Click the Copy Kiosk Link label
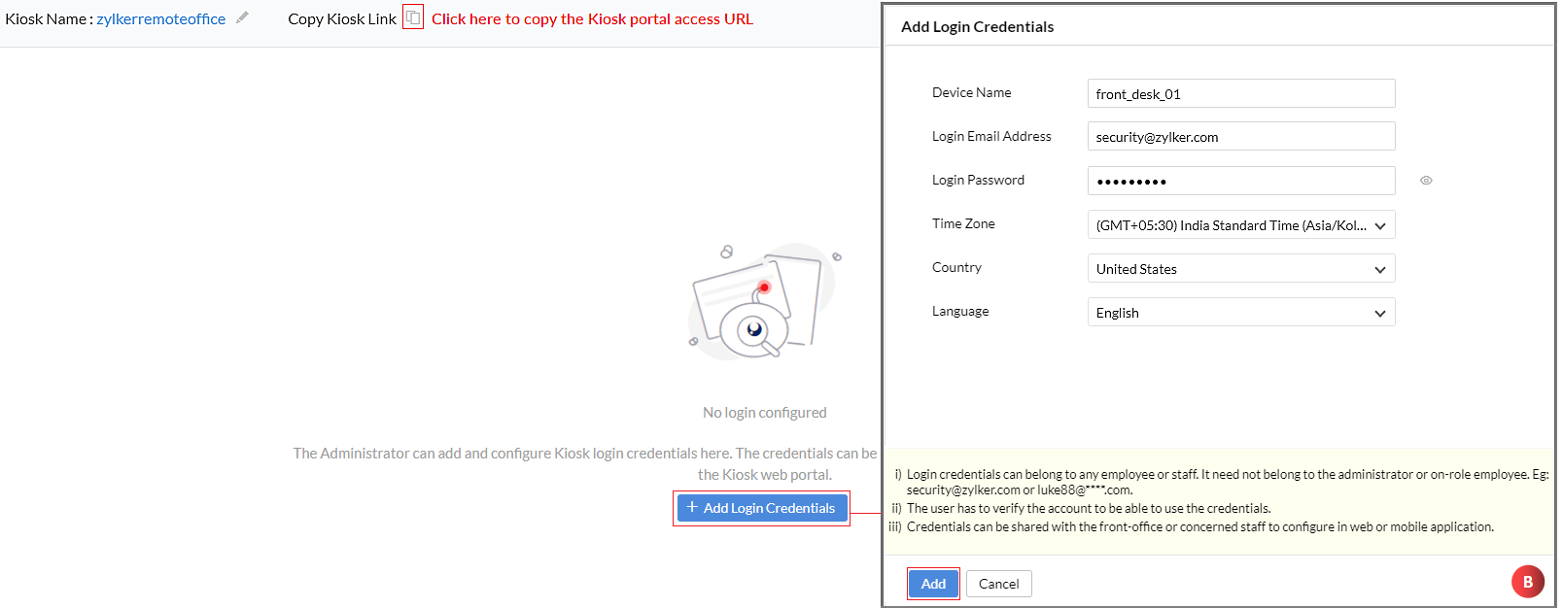 (x=342, y=18)
